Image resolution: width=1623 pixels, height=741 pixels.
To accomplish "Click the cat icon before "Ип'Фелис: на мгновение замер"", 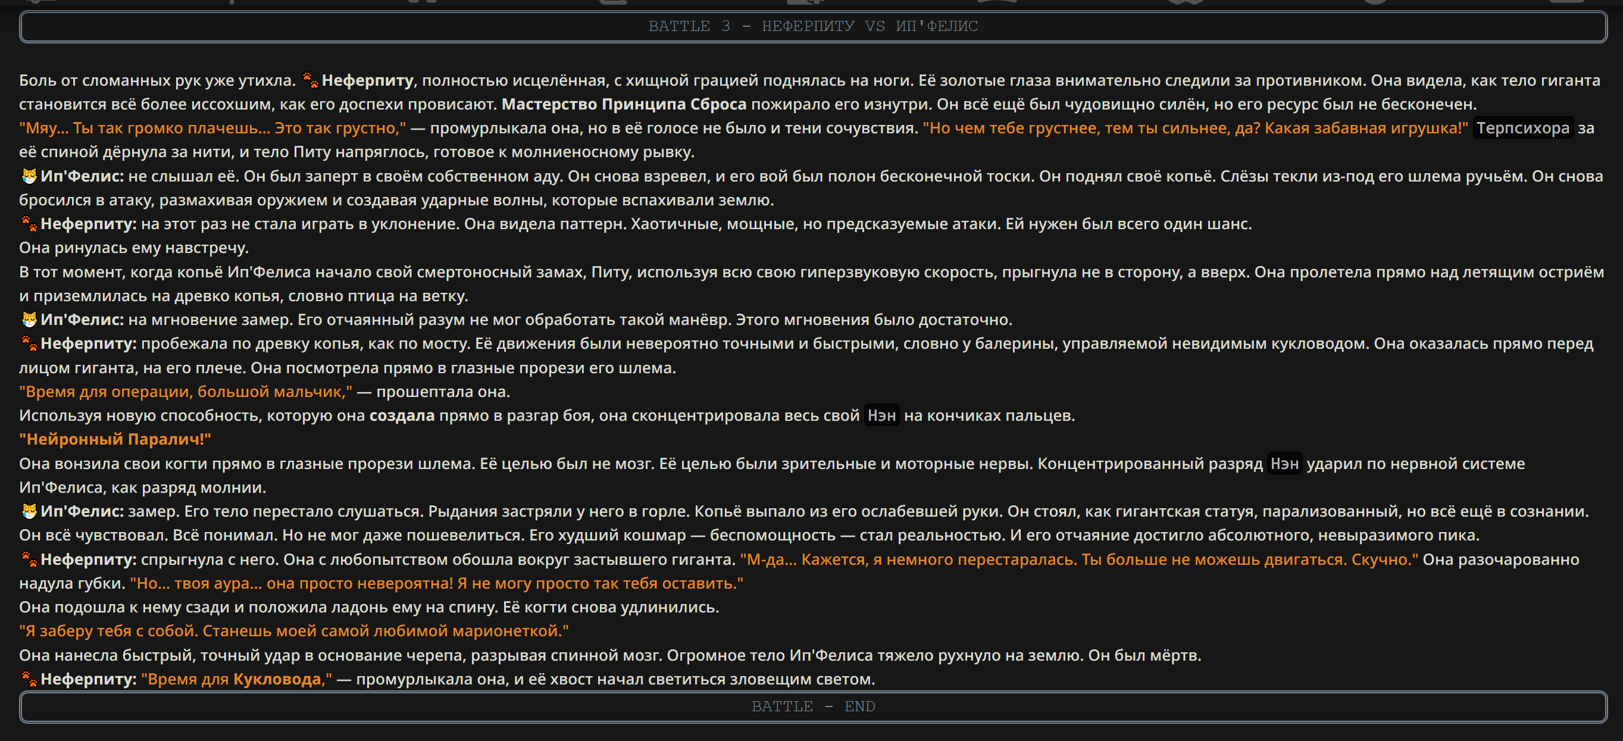I will (x=29, y=320).
